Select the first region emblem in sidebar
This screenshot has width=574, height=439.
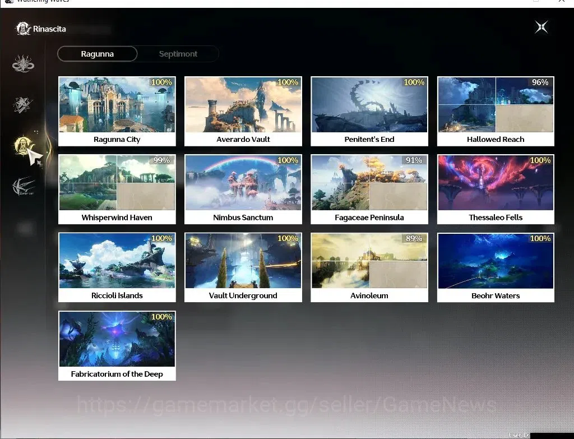pos(23,64)
